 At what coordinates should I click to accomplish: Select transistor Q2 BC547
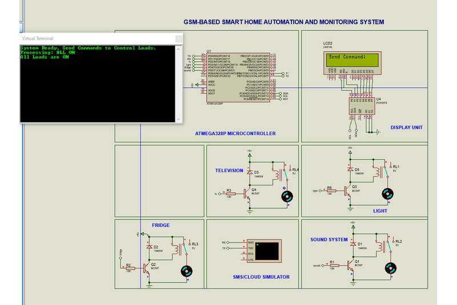(x=147, y=268)
